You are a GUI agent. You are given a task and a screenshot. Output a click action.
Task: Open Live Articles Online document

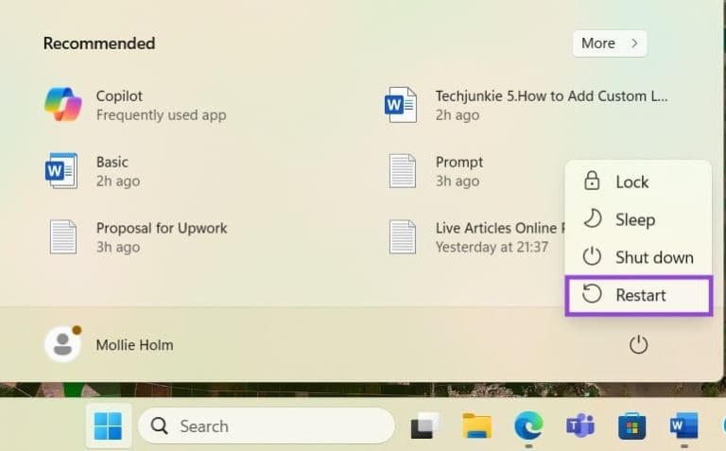[x=403, y=236]
